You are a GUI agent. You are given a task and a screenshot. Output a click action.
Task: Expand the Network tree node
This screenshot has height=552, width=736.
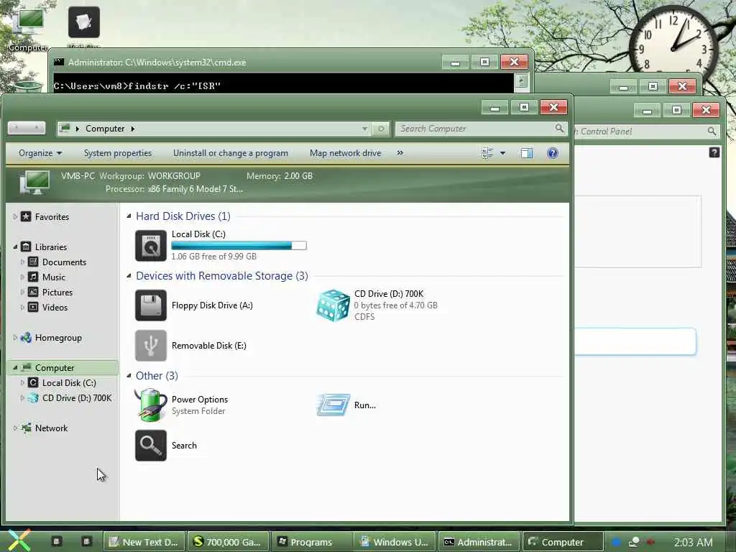click(x=15, y=428)
